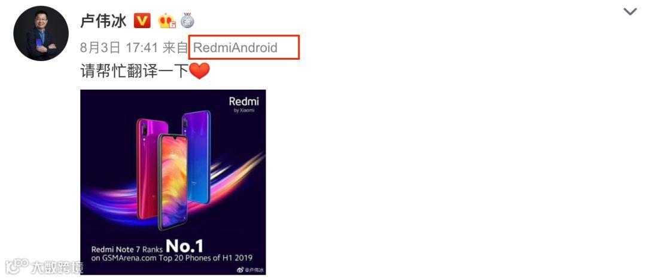
Task: Click the username 卢伟冰
Action: coord(103,20)
